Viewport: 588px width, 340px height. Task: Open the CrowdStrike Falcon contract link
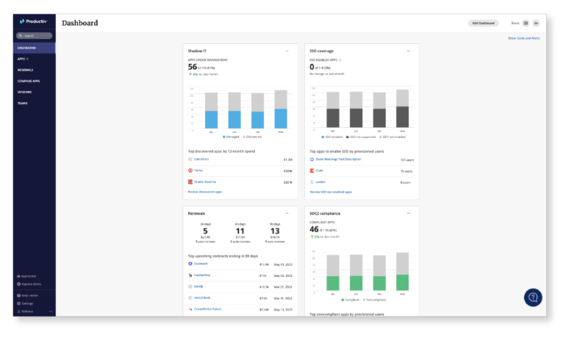click(208, 309)
